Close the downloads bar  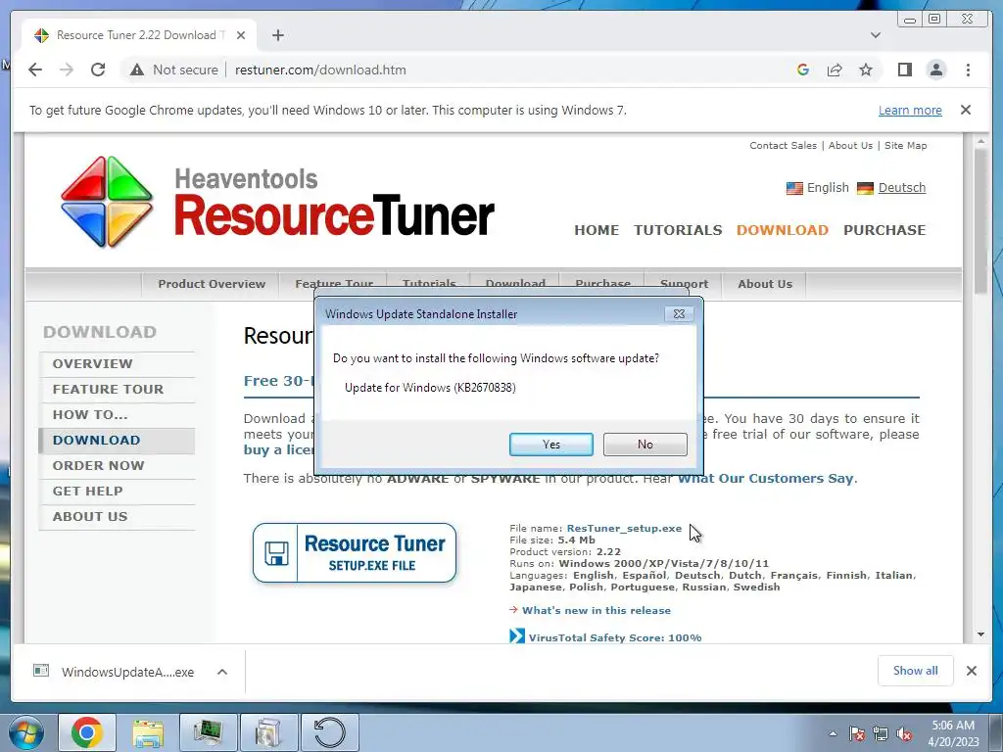tap(971, 671)
